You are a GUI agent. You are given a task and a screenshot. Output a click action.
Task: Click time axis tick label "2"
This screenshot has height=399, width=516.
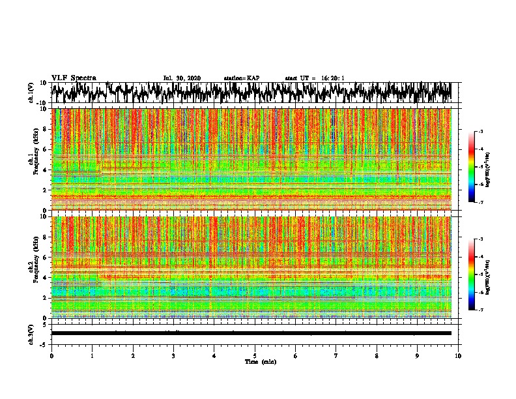(x=133, y=356)
